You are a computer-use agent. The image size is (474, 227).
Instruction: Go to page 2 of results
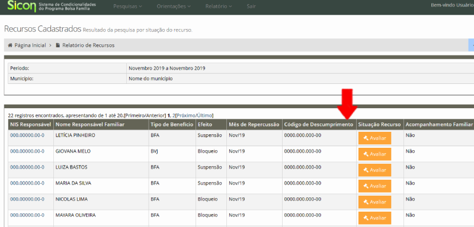point(174,115)
